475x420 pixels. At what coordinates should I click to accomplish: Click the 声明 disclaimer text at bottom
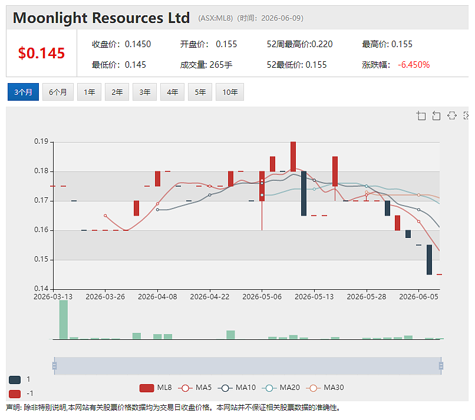173,408
